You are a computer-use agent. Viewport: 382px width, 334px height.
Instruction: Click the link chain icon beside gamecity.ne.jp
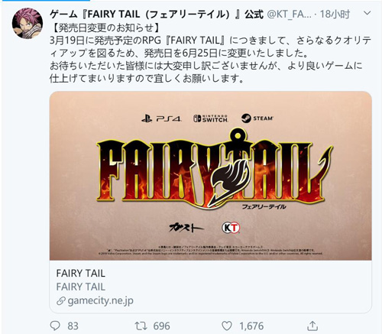pyautogui.click(x=61, y=301)
